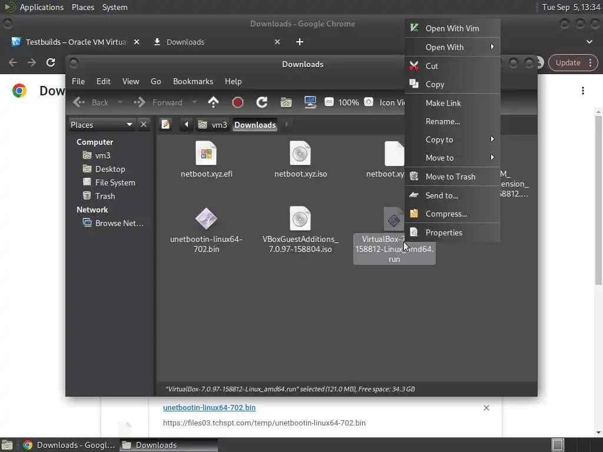Zoom in with the plus icon
603x452 pixels.
[x=369, y=102]
